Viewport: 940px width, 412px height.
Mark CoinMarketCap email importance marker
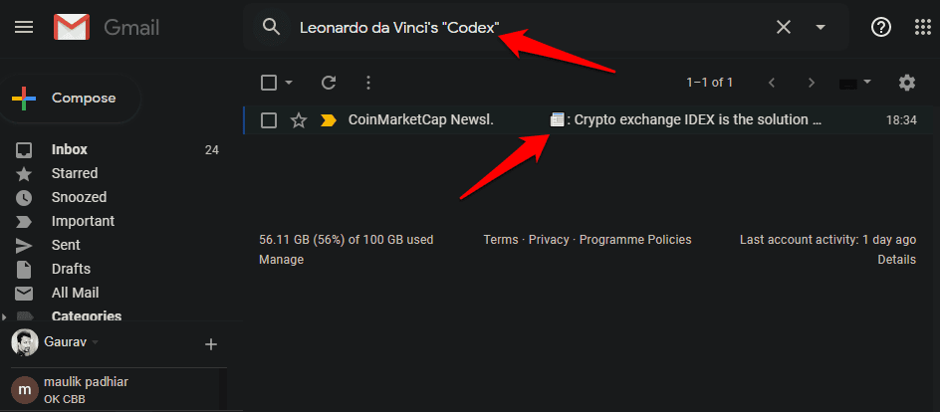click(x=329, y=120)
